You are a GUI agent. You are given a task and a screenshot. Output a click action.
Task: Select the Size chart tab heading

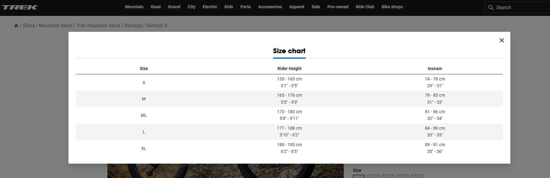point(289,51)
